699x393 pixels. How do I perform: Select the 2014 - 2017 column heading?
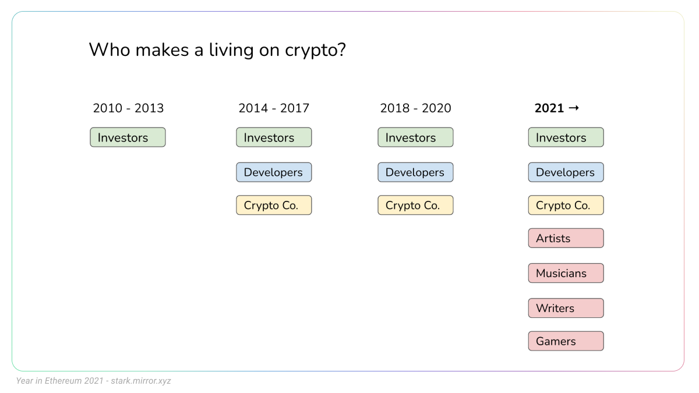coord(274,108)
